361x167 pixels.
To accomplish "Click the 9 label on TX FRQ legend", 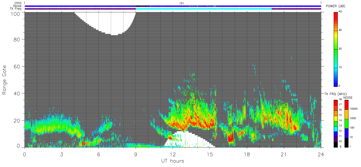I will (x=340, y=146).
